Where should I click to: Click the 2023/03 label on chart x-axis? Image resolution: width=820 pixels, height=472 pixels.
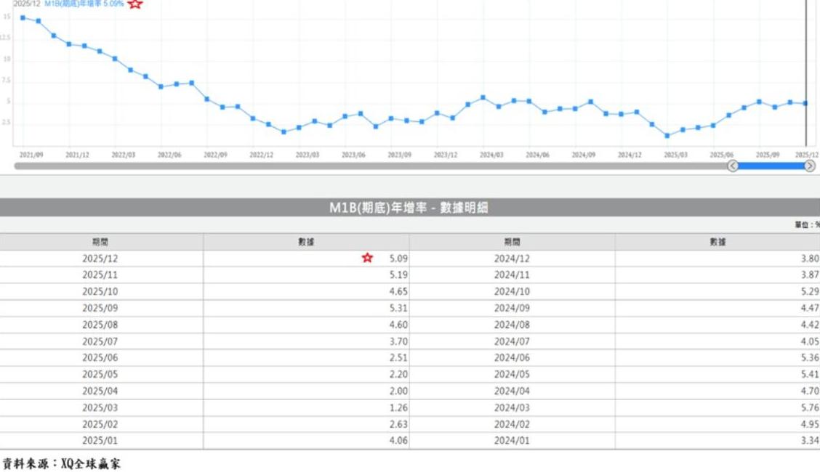click(307, 155)
